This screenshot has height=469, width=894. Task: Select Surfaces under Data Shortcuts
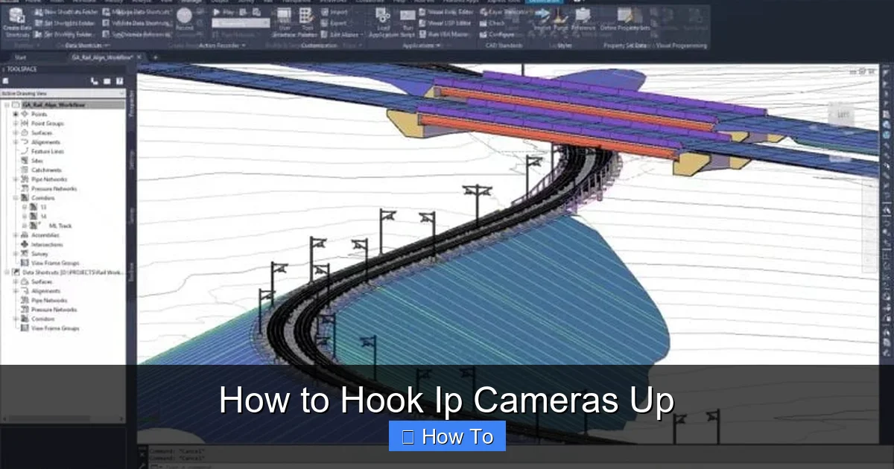[42, 281]
